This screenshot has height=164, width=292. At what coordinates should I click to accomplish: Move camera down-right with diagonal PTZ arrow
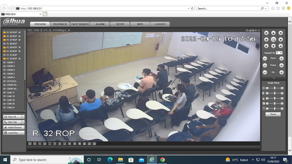coord(281,46)
